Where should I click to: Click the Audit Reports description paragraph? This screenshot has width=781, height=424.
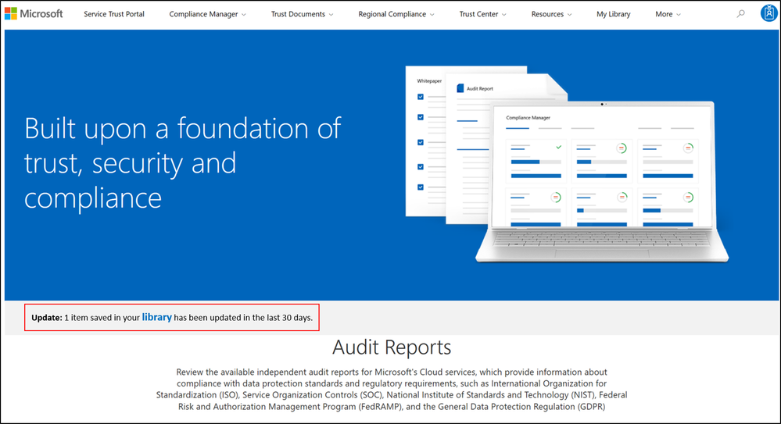point(392,389)
